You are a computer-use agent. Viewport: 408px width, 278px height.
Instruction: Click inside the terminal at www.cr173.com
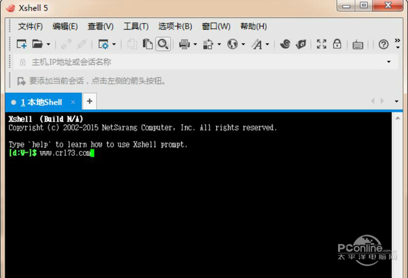click(x=65, y=153)
